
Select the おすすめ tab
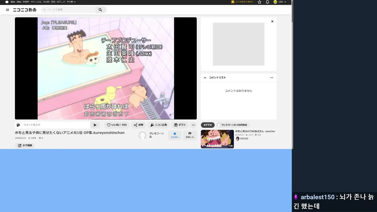pyautogui.click(x=208, y=125)
